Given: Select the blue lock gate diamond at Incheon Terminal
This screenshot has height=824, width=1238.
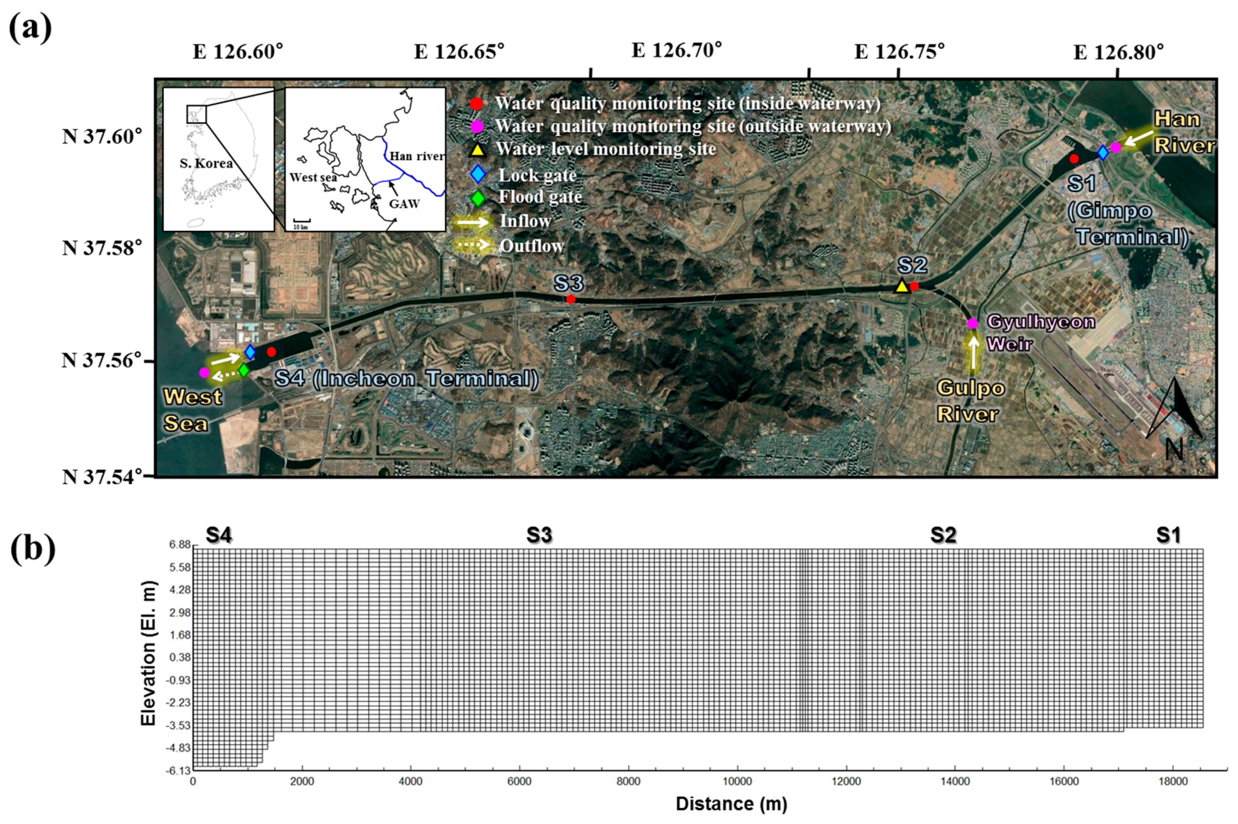Looking at the screenshot, I should 250,352.
